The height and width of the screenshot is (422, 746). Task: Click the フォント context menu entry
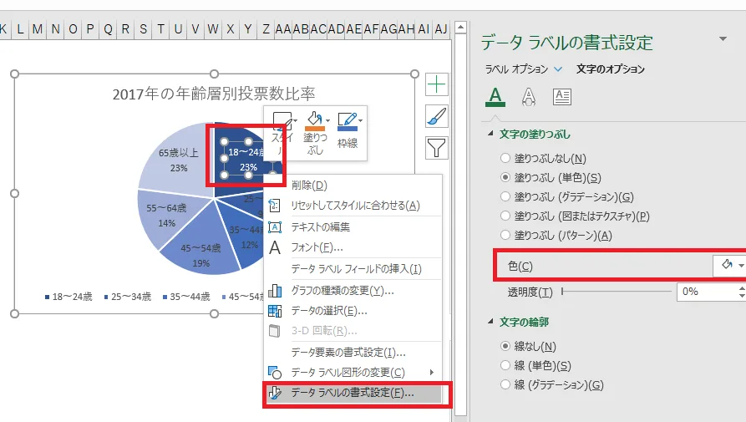click(x=317, y=247)
